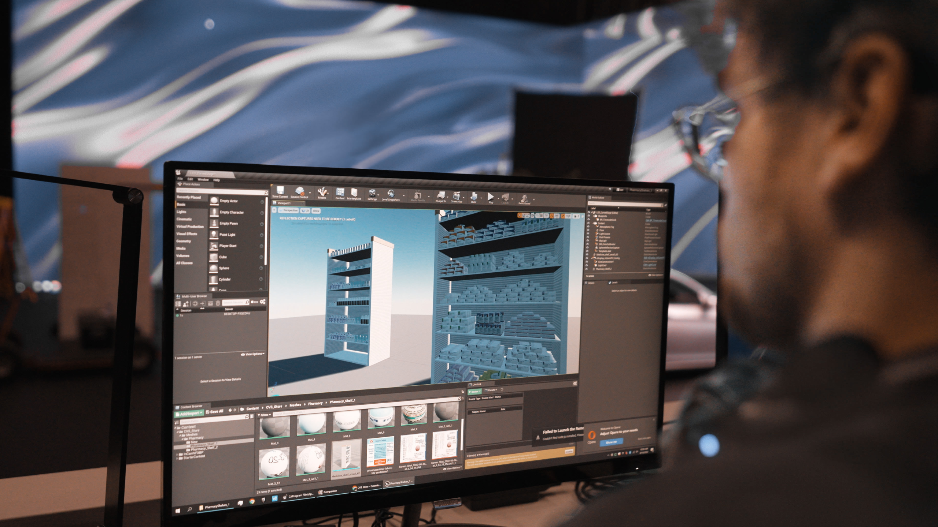The height and width of the screenshot is (527, 938).
Task: Open viewport options dropdown arrow
Action: (274, 210)
